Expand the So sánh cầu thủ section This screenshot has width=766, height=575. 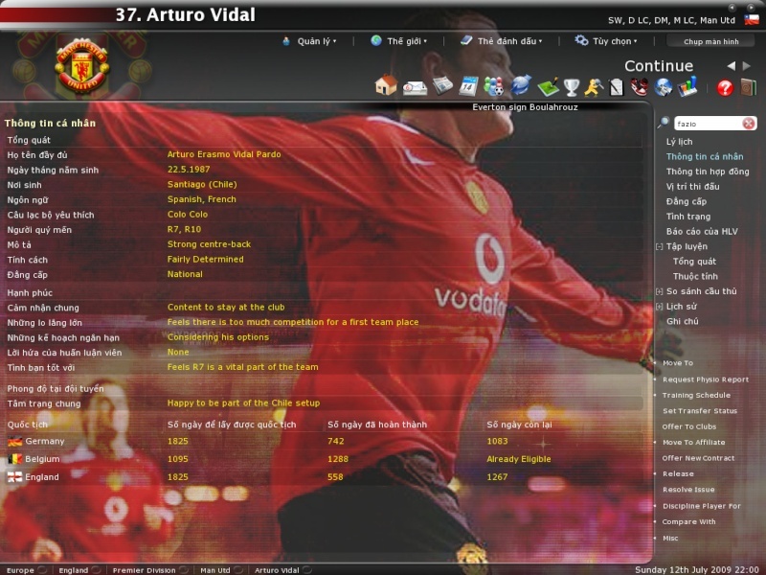[659, 291]
